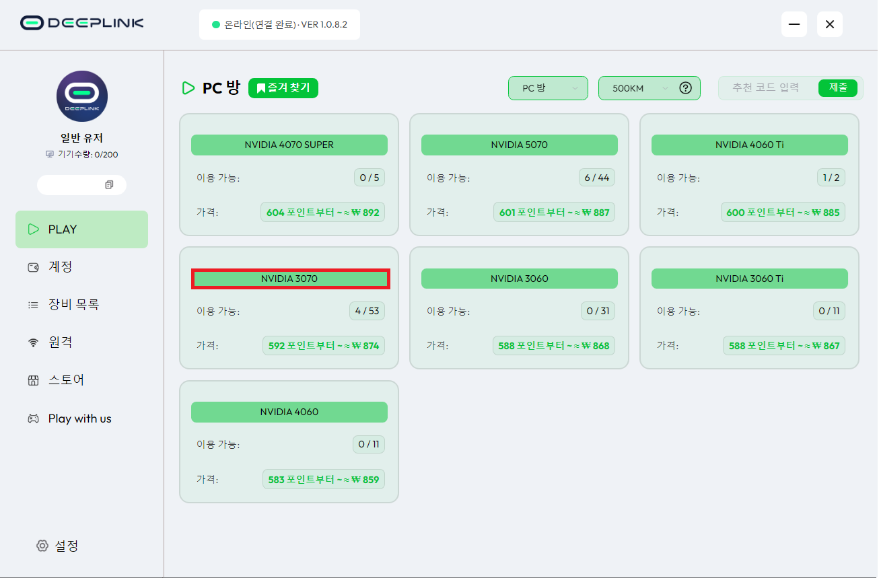The image size is (879, 580).
Task: Click the 즐겨찾기 favorites button
Action: [x=283, y=88]
